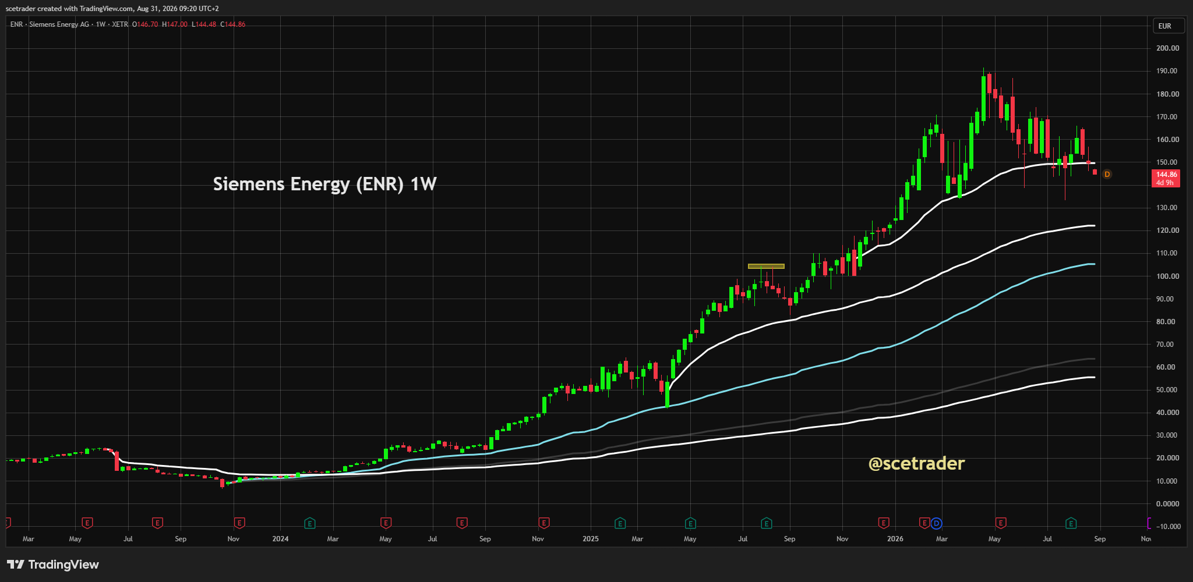The width and height of the screenshot is (1193, 582).
Task: Select the 'Siemens Energy (ENR) 1W' text label
Action: tap(324, 184)
